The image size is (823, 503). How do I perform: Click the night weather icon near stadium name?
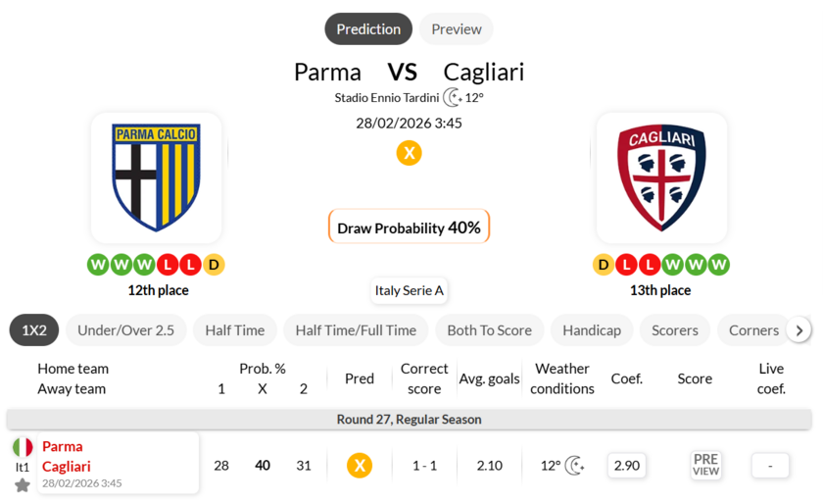452,97
